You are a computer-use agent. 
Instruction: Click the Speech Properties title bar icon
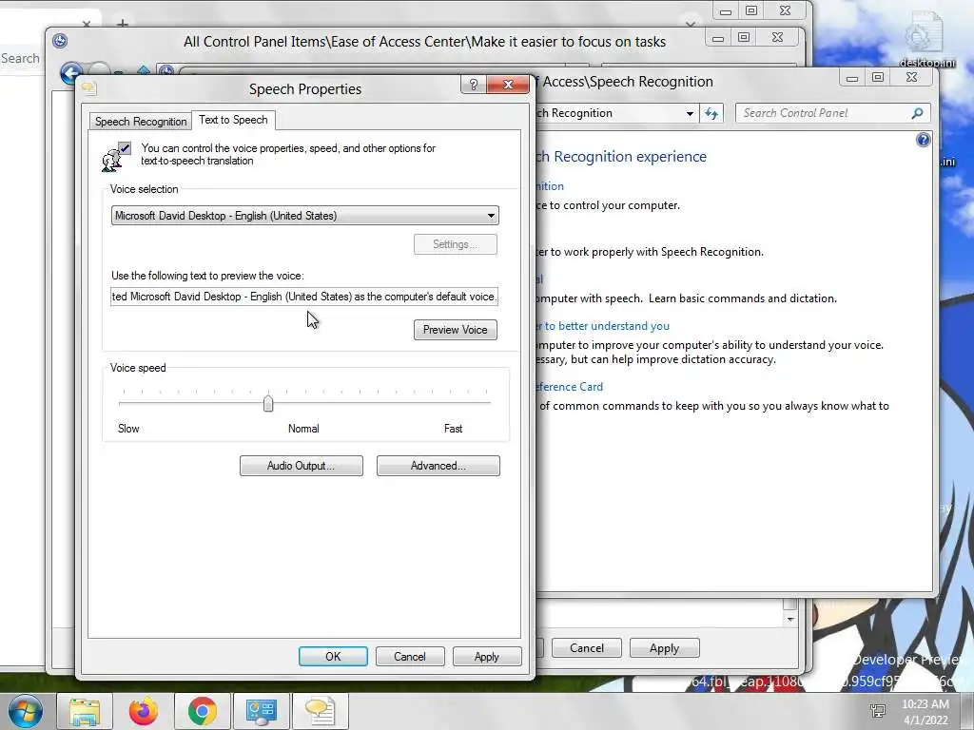point(88,88)
